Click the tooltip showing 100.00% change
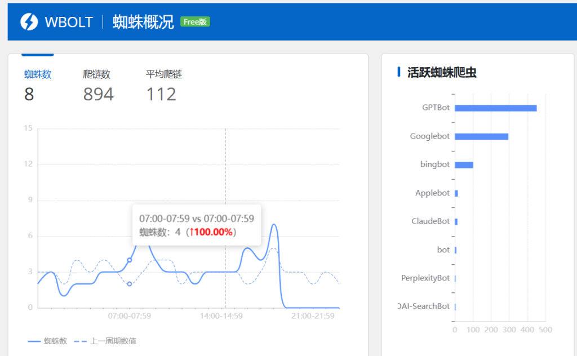Screen dimensions: 577x356 pyautogui.click(x=196, y=224)
